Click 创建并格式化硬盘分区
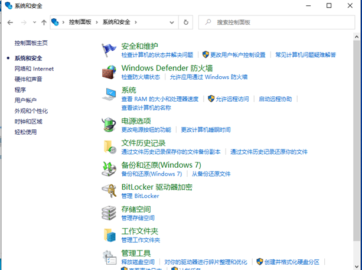The height and width of the screenshot is (270, 362). pos(292,262)
